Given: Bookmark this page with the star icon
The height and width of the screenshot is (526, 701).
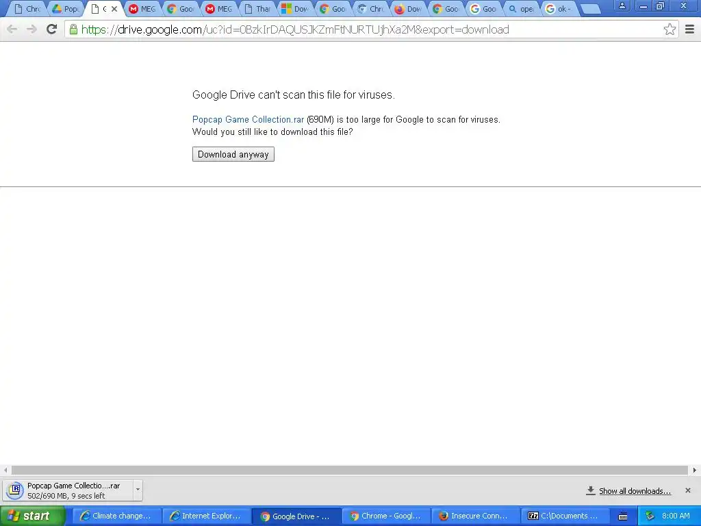Looking at the screenshot, I should tap(670, 29).
